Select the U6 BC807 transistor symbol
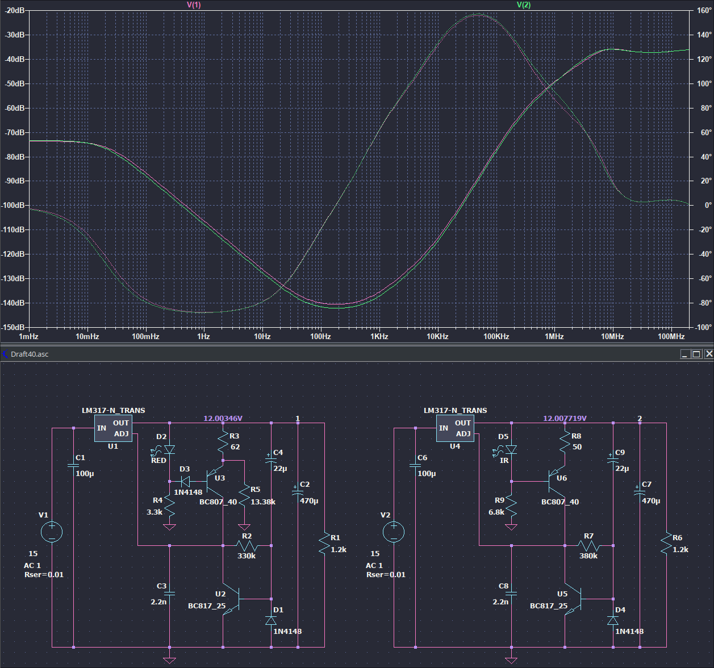Screen dimensions: 714x668 558,481
